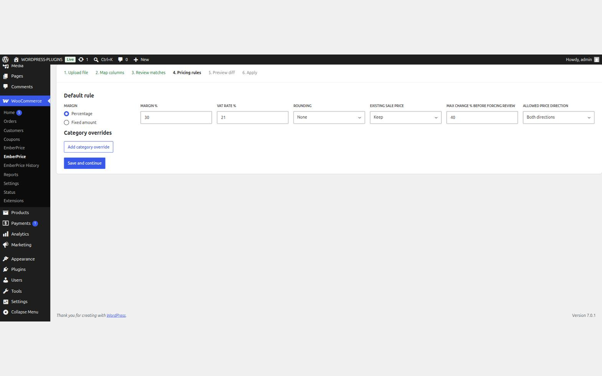Click the Tools wrench icon

(x=6, y=291)
